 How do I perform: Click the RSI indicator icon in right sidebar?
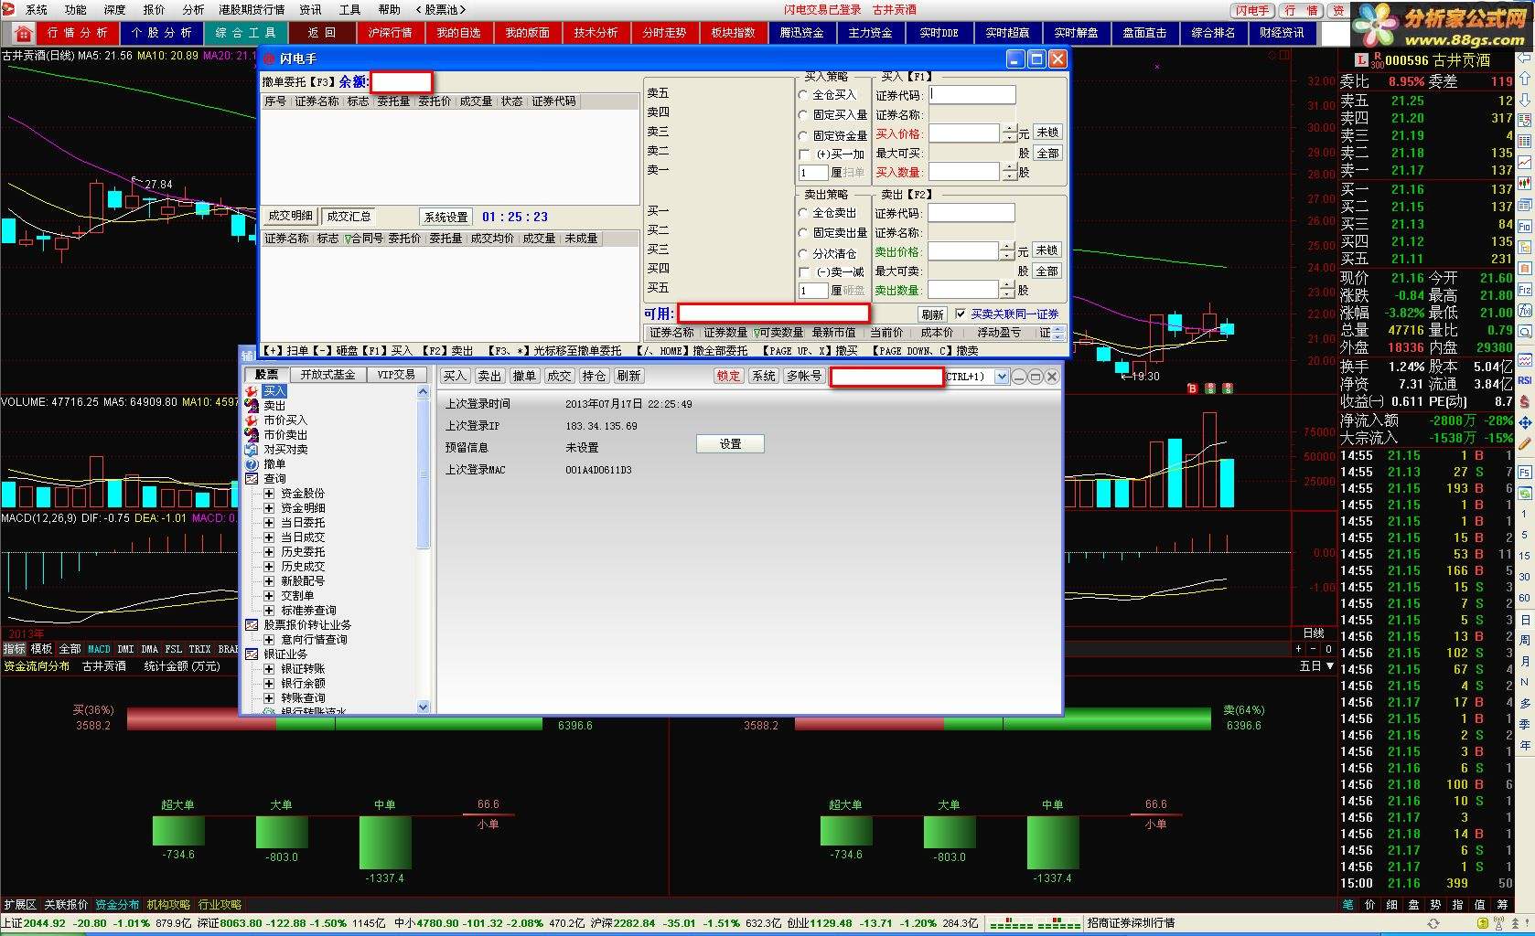pos(1524,380)
